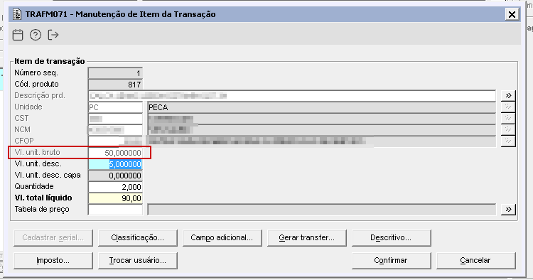Open the Imposto dialog
This screenshot has height=280, width=533.
(53, 261)
